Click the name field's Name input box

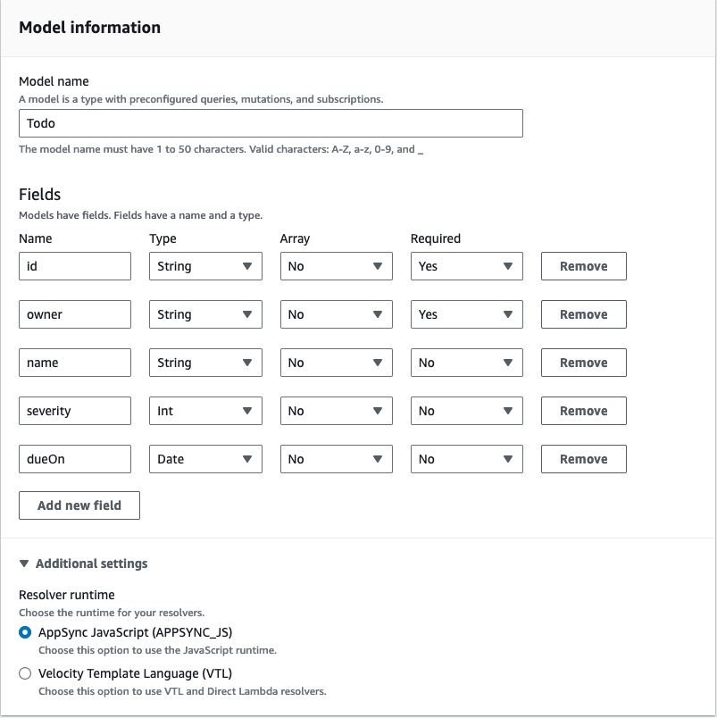click(x=74, y=362)
